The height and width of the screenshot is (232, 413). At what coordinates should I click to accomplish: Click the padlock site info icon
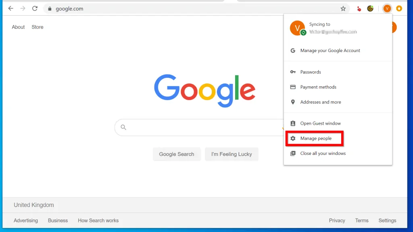coord(50,9)
